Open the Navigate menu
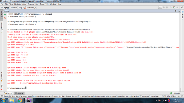 point(18,4)
